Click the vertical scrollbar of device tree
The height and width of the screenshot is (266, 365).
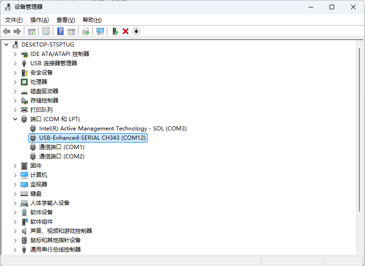(359, 130)
